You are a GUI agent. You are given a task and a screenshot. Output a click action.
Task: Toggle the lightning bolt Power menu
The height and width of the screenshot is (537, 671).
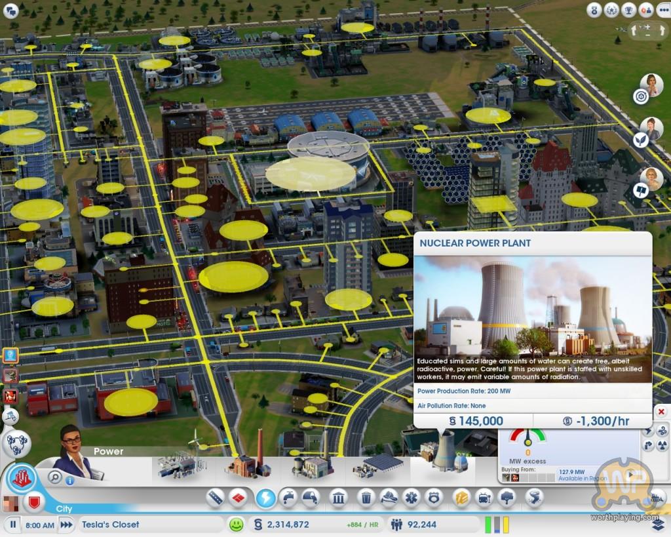pyautogui.click(x=265, y=498)
